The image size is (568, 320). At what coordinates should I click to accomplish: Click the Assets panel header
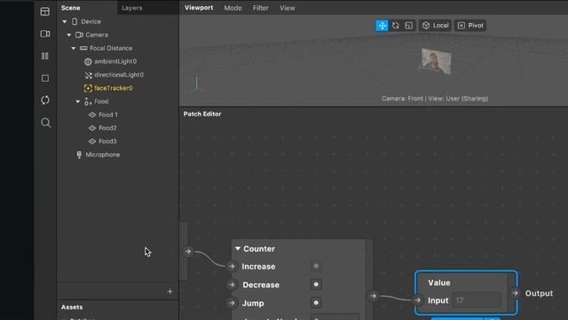pos(72,307)
